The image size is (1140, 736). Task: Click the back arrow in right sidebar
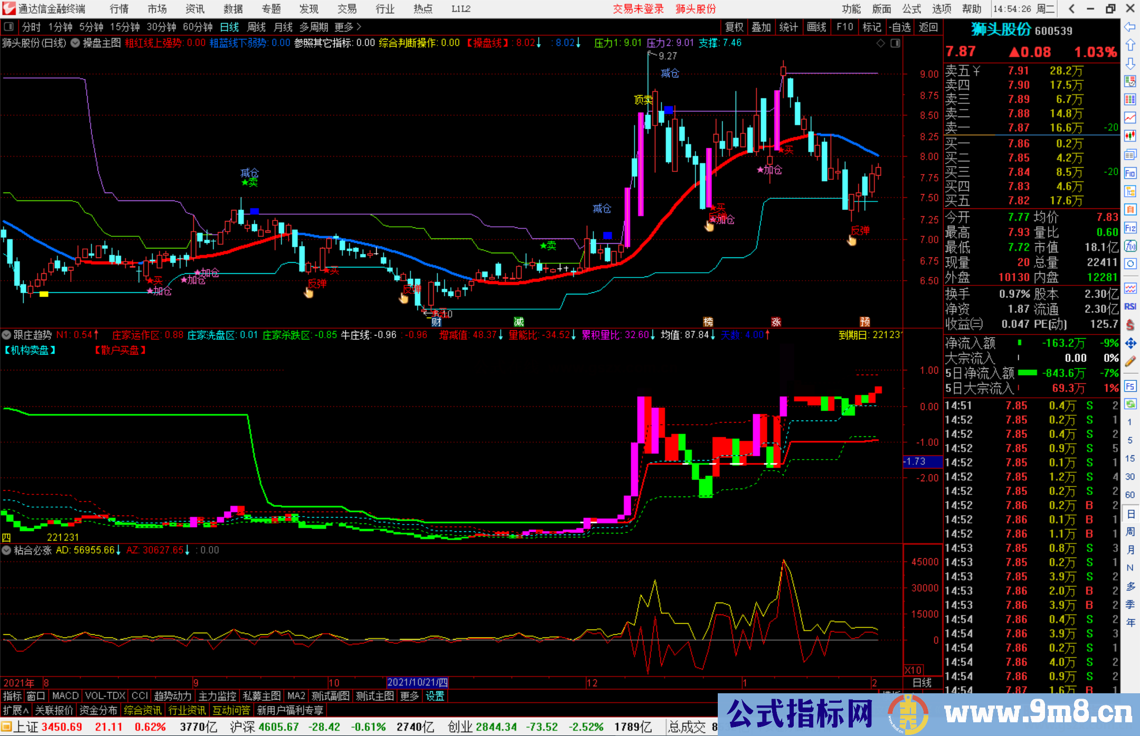click(x=1130, y=26)
